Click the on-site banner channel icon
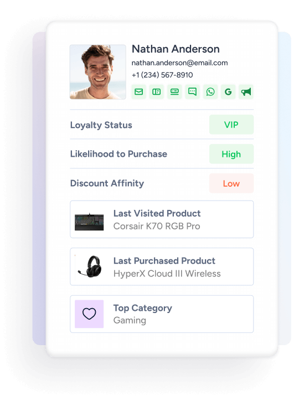 (174, 91)
